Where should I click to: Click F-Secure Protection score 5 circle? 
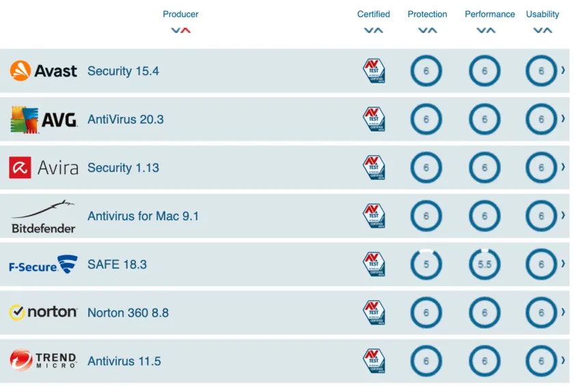[426, 264]
